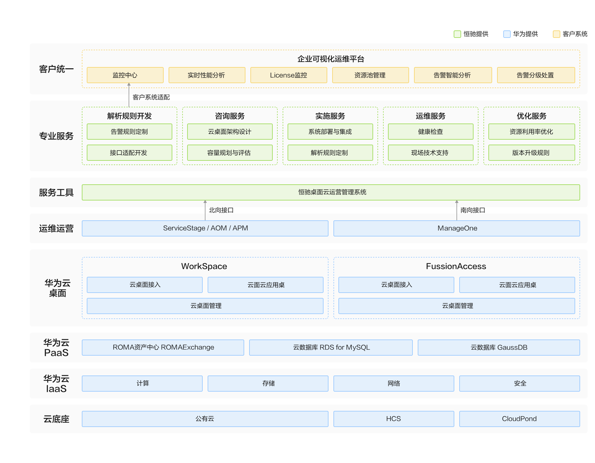Click the 告警规则定制 box

pos(130,132)
